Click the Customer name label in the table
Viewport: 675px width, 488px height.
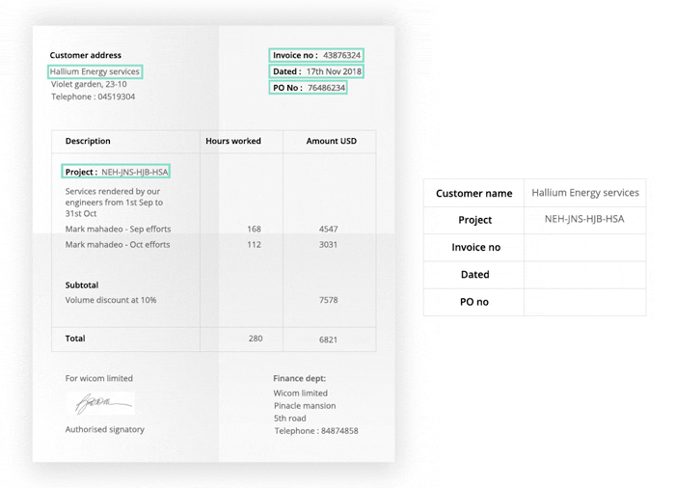click(x=473, y=194)
